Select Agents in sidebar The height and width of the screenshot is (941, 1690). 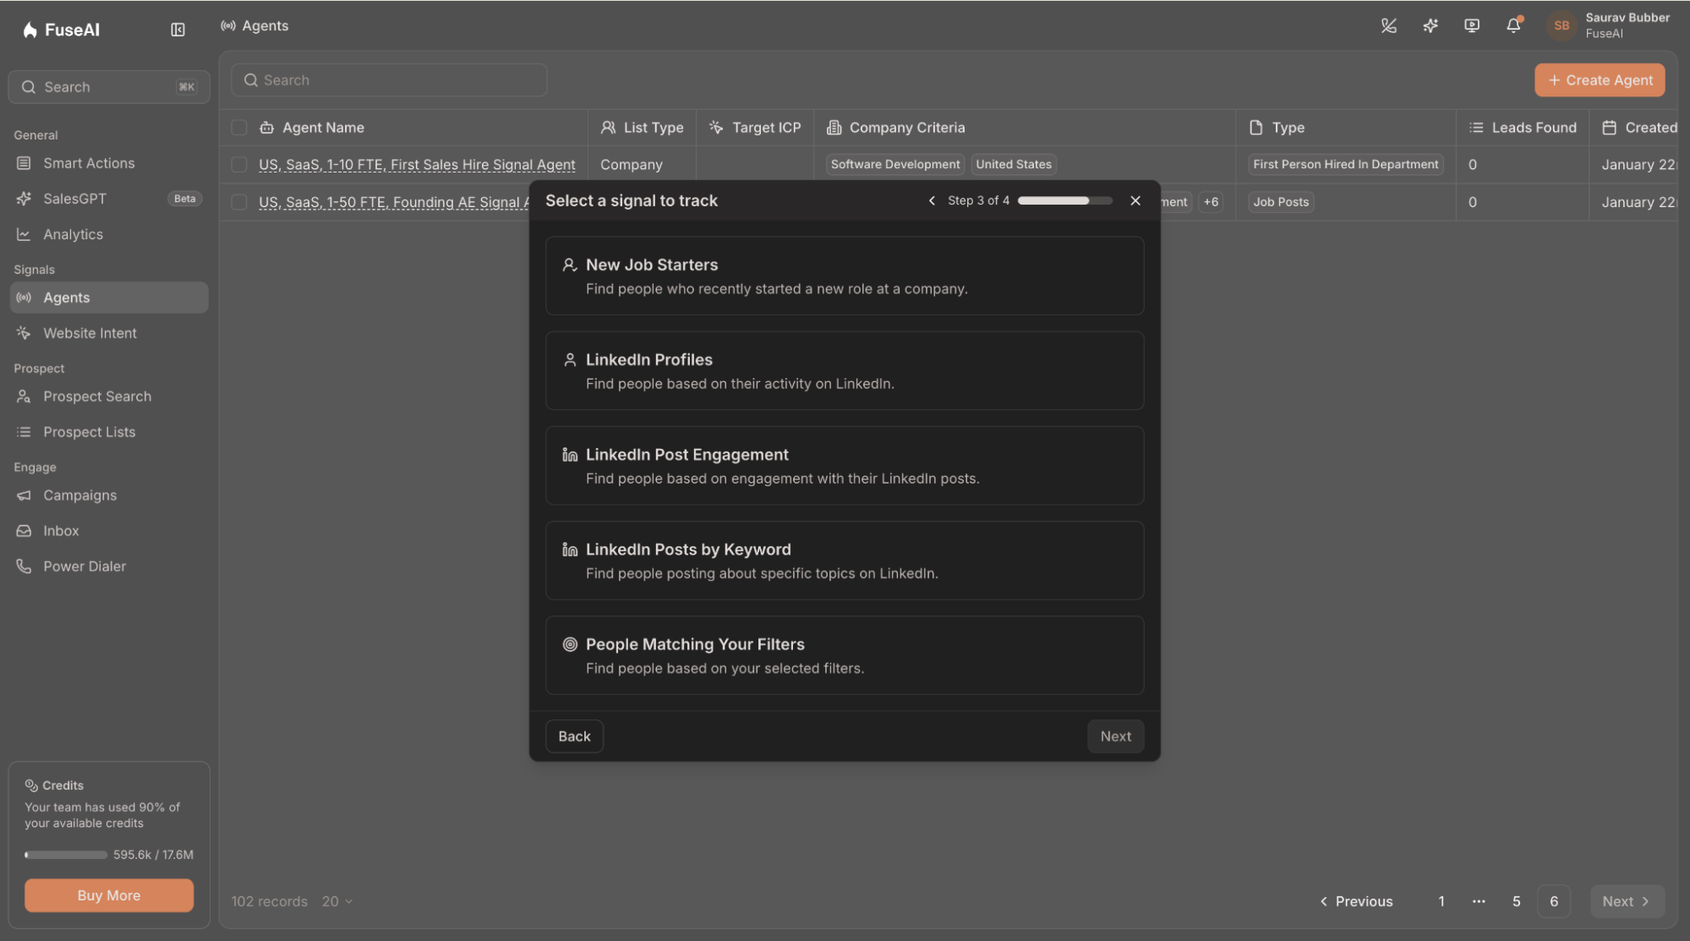tap(108, 298)
